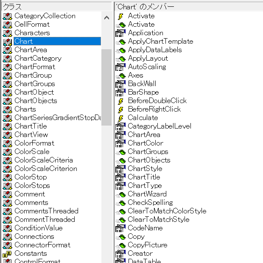Select ChartArea in the class list
Viewport: 263px width, 263px height.
[x=31, y=50]
